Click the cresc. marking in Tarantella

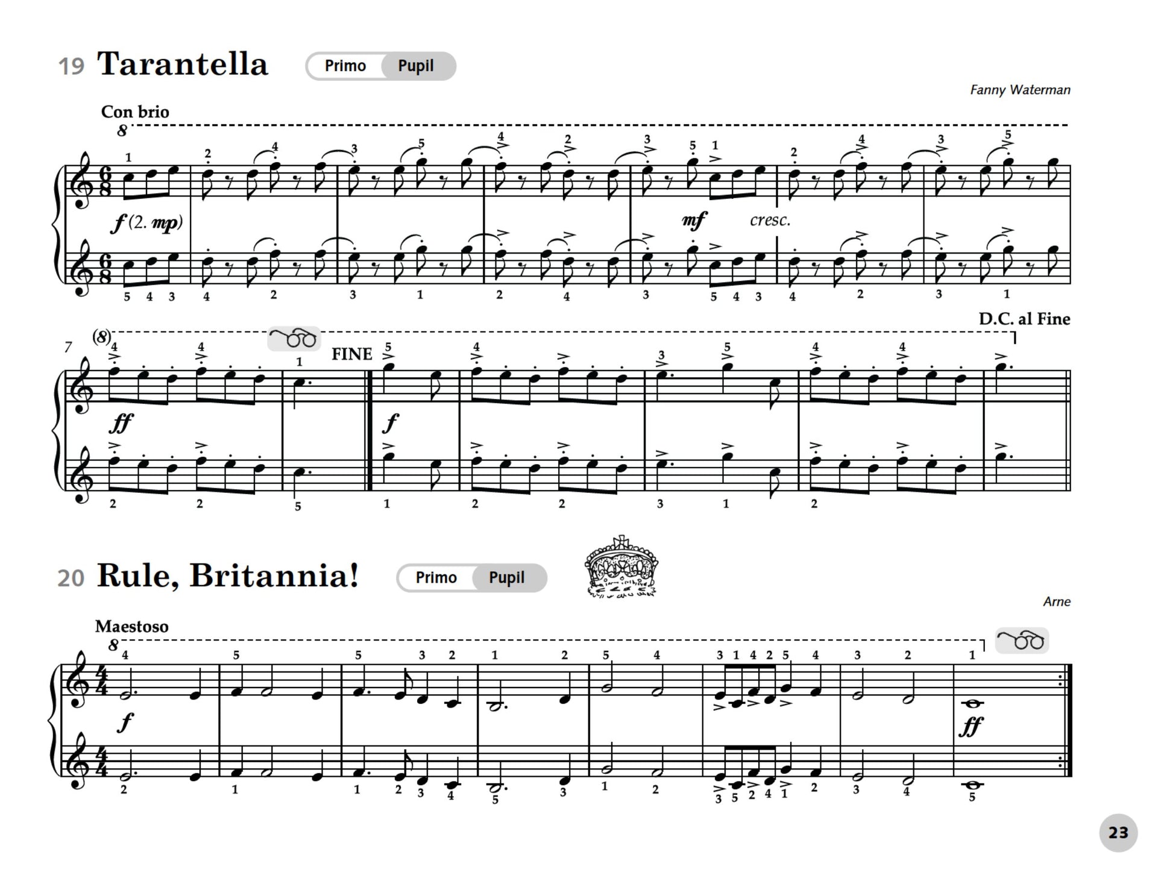tap(770, 220)
